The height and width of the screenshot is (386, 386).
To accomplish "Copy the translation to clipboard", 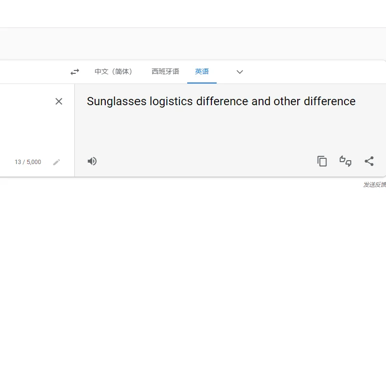I will point(322,161).
